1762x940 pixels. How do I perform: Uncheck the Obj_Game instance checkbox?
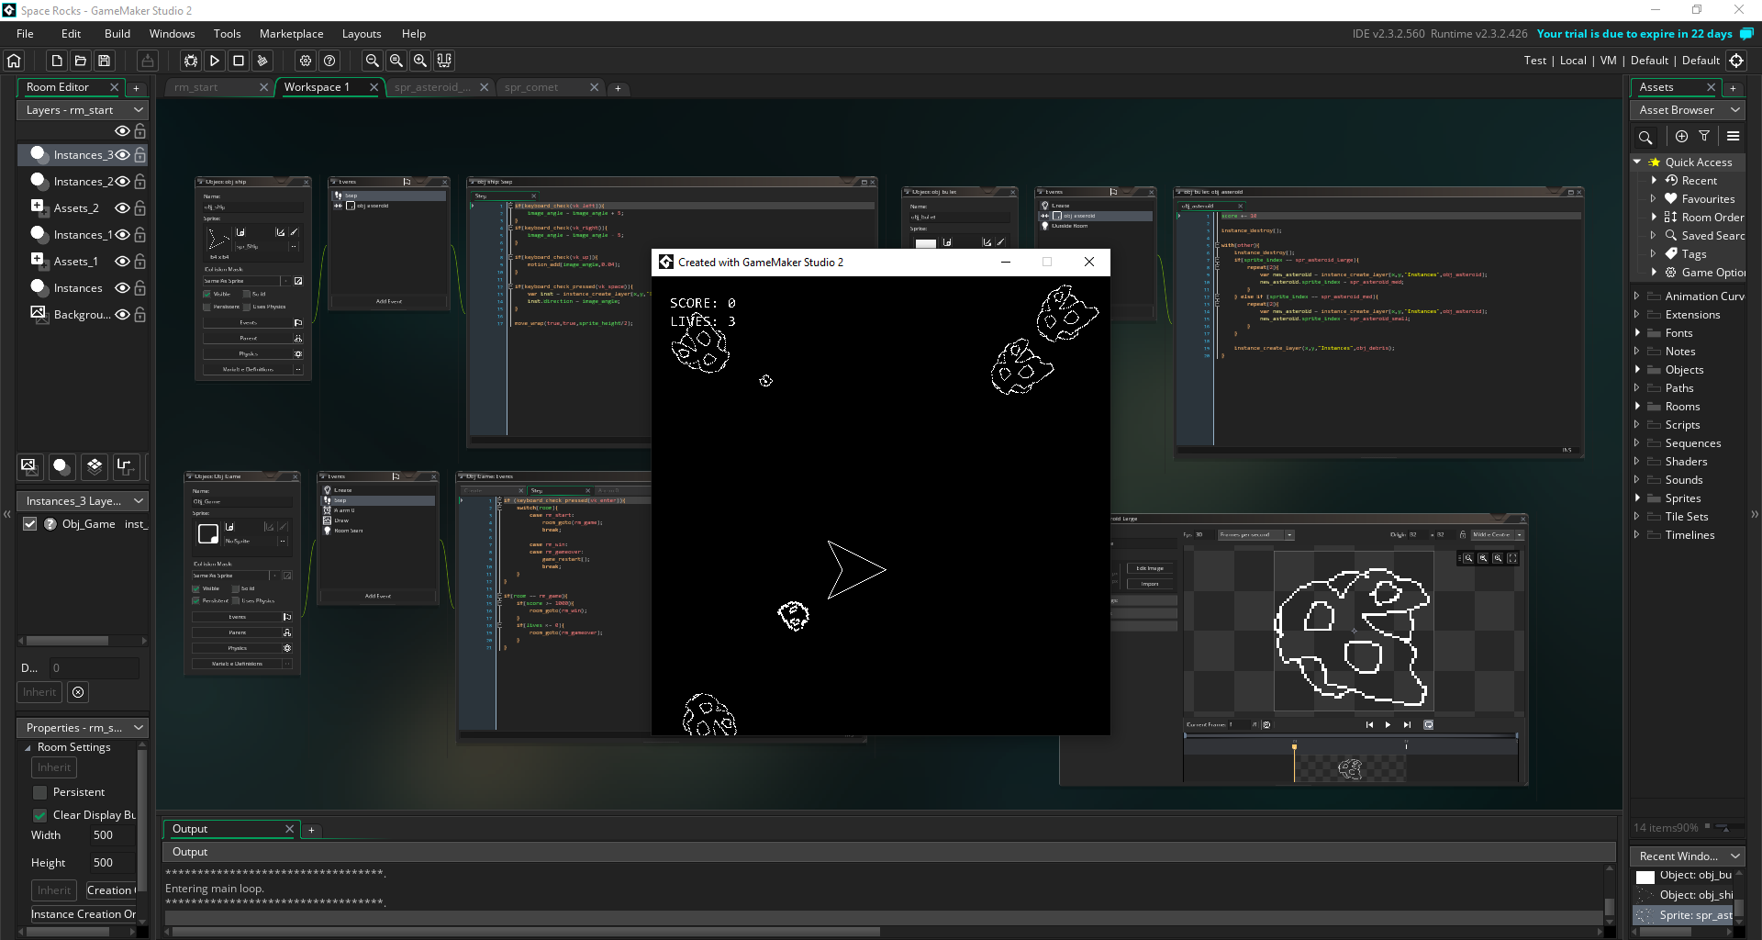pyautogui.click(x=30, y=524)
